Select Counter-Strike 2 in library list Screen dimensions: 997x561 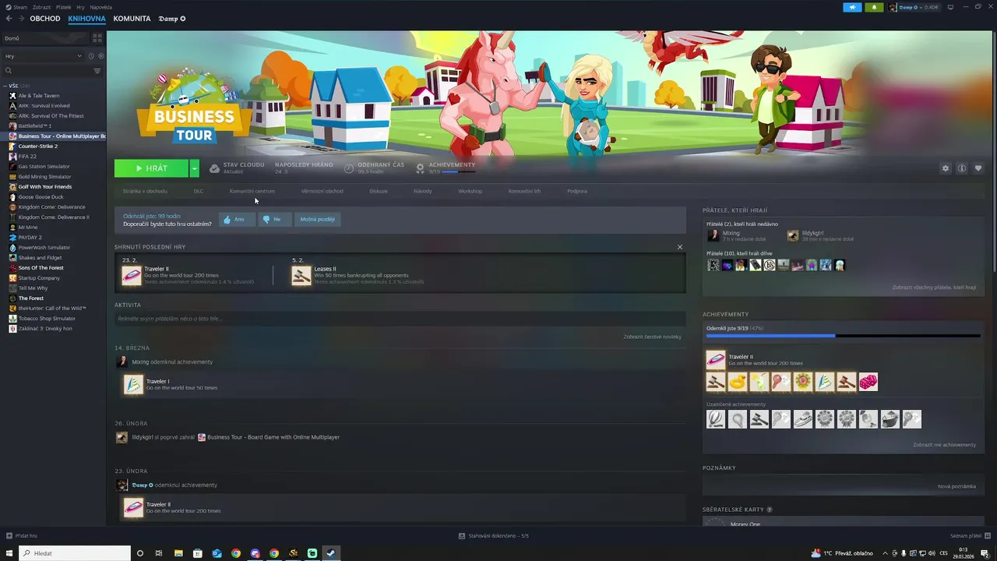pyautogui.click(x=38, y=146)
